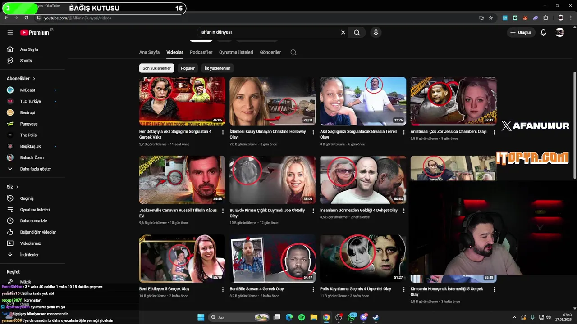Open Windows Start menu
Screen dimensions: 577x324
pos(201,317)
